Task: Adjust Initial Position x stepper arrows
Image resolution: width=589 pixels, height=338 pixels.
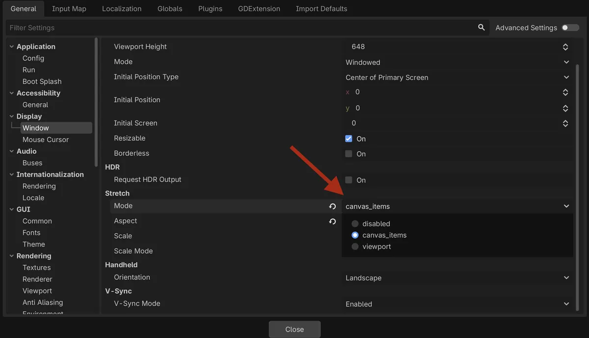Action: click(565, 92)
